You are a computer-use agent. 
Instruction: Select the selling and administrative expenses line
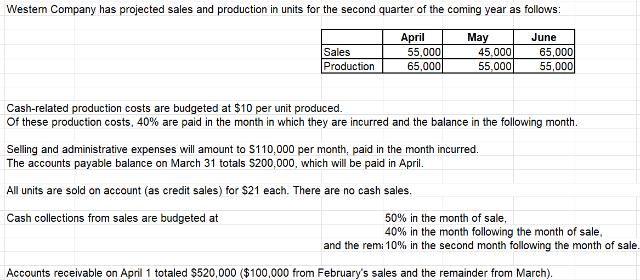tap(242, 149)
